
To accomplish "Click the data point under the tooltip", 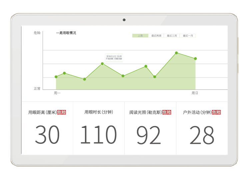I will (x=102, y=64).
